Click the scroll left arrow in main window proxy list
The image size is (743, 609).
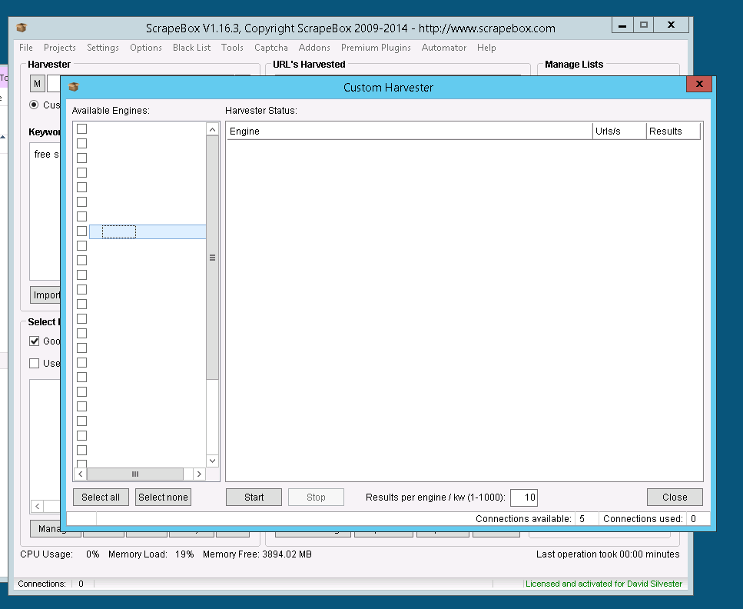pos(38,506)
